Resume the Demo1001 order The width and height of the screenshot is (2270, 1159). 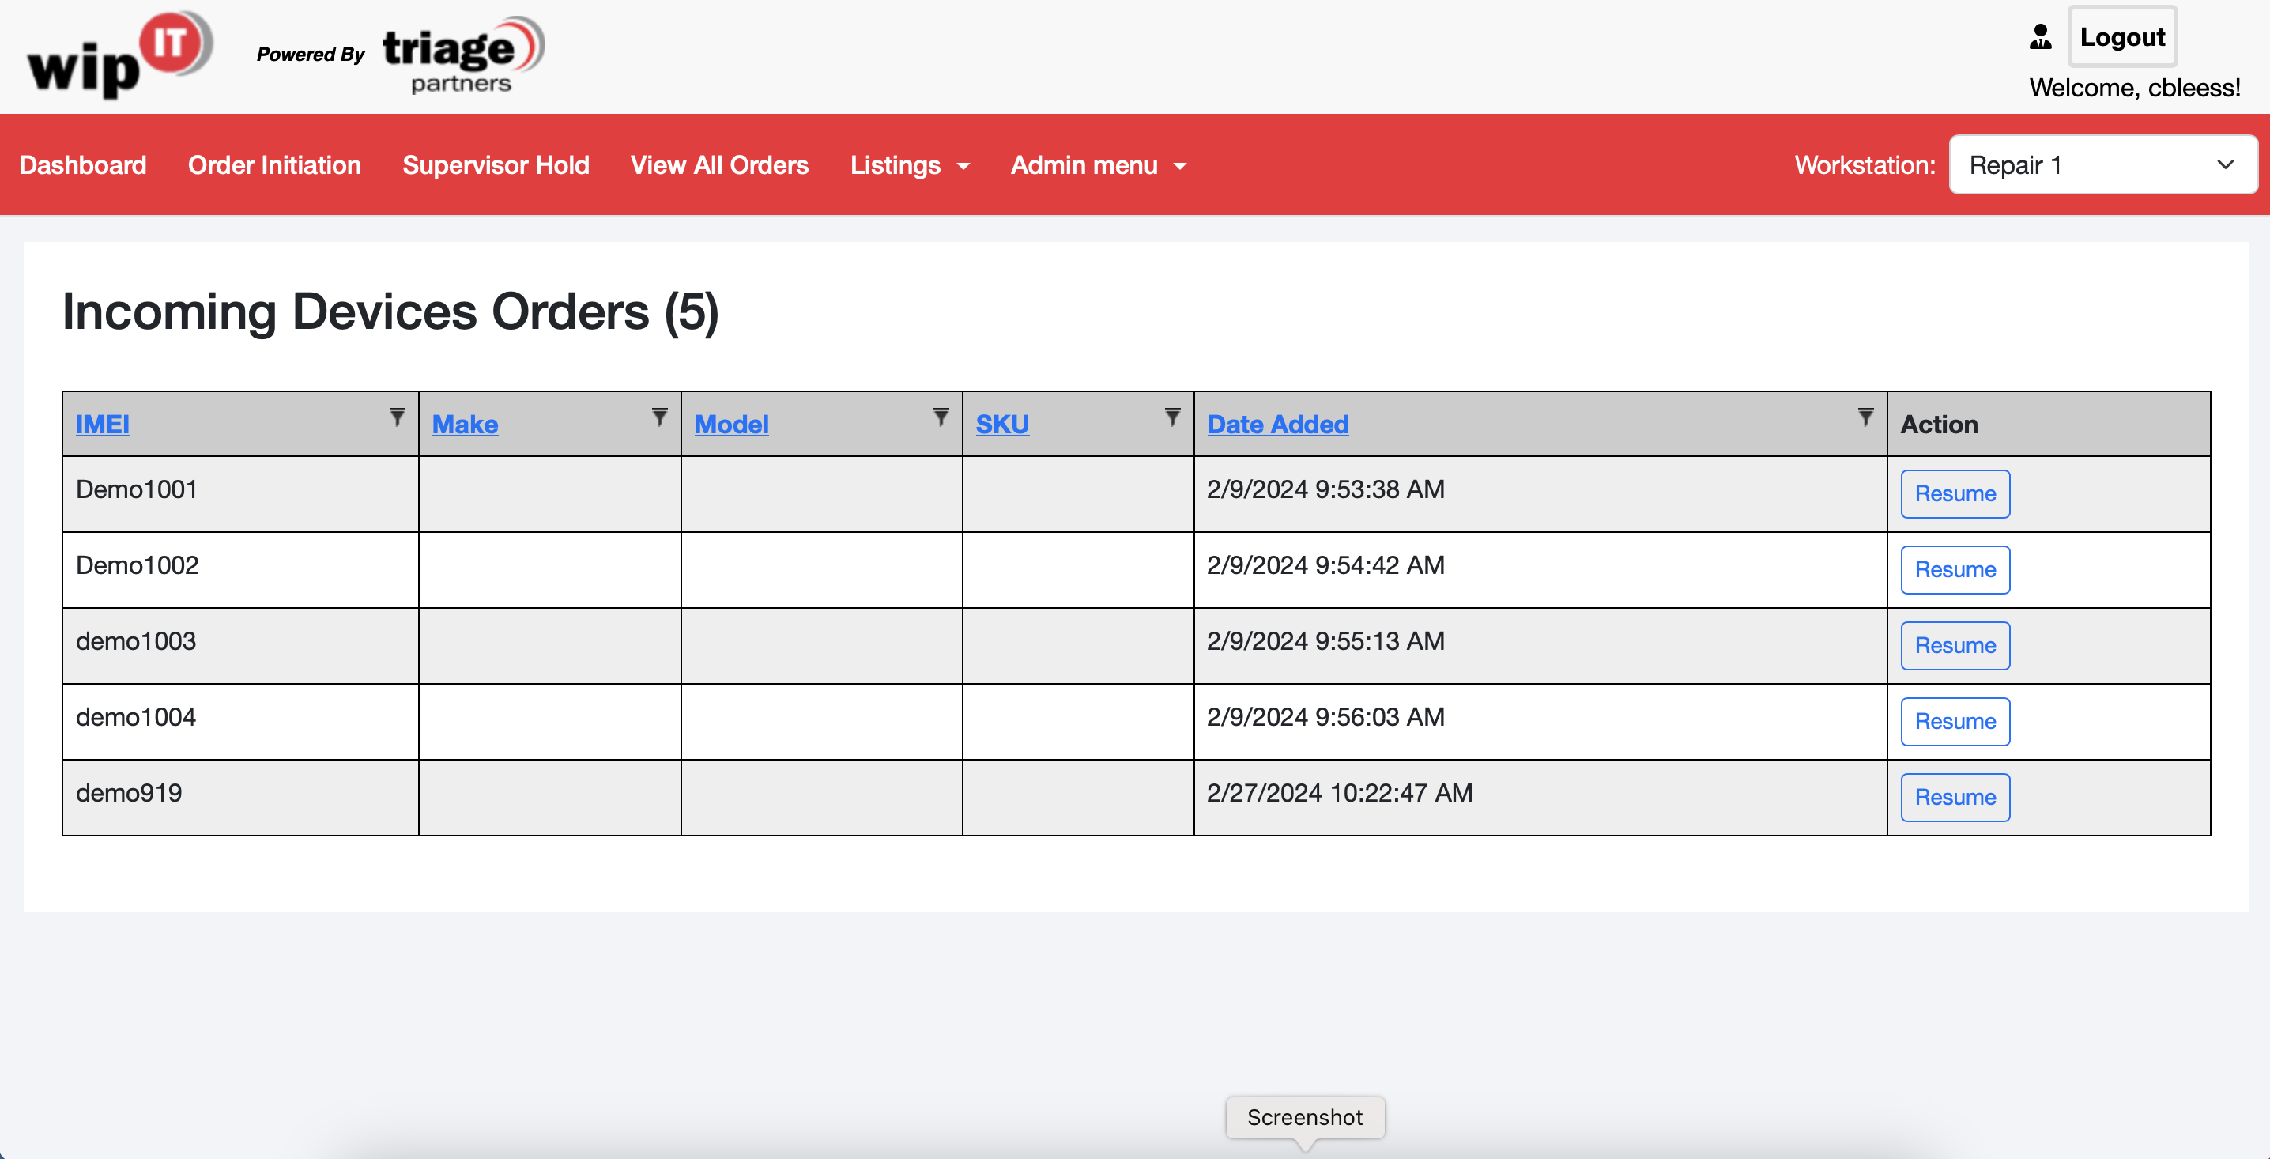tap(1955, 493)
